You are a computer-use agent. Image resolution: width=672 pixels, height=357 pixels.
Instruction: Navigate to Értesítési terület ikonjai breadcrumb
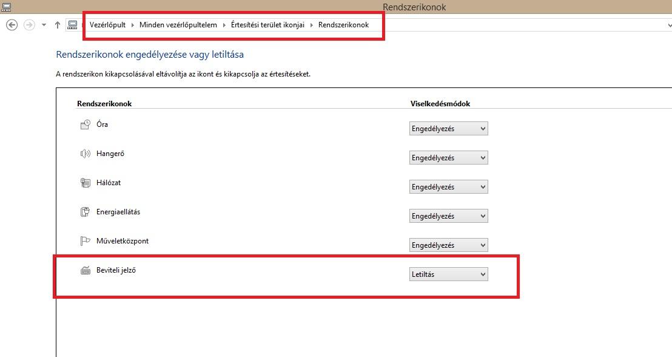tap(267, 25)
